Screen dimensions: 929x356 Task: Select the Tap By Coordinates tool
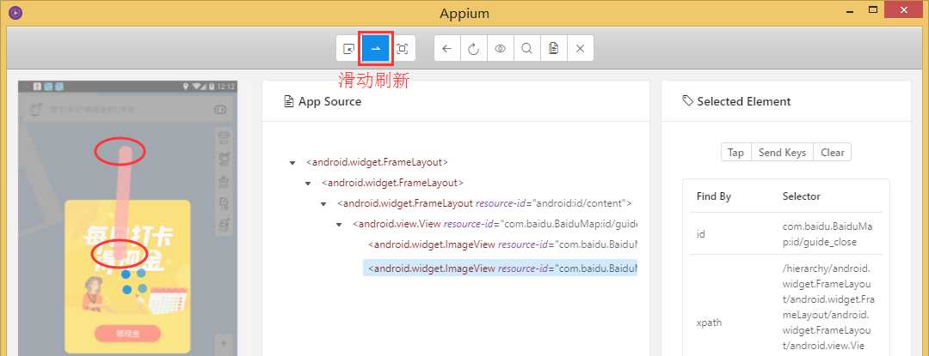pyautogui.click(x=403, y=48)
